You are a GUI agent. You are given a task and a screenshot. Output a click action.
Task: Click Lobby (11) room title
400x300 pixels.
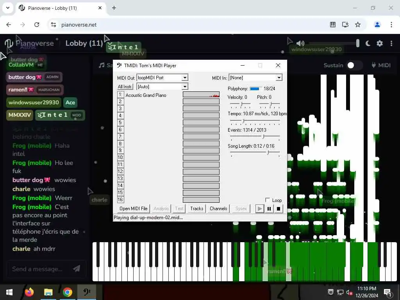[84, 43]
